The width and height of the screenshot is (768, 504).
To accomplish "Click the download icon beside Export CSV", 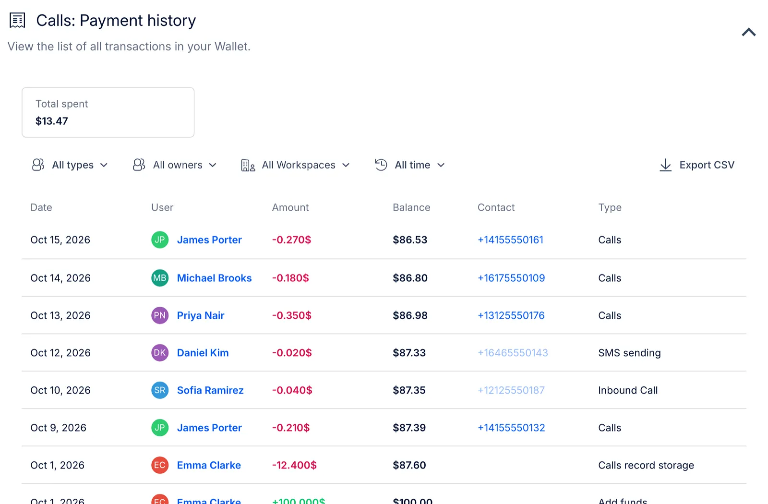I will (665, 165).
